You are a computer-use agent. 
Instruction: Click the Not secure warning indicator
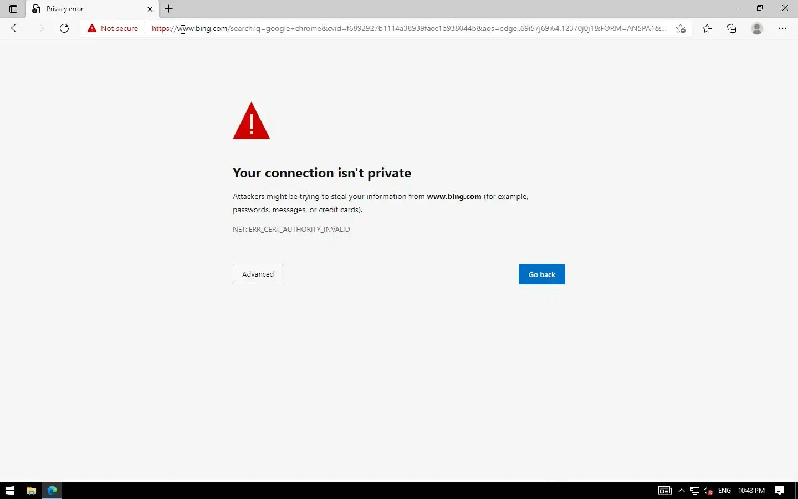[x=112, y=28]
